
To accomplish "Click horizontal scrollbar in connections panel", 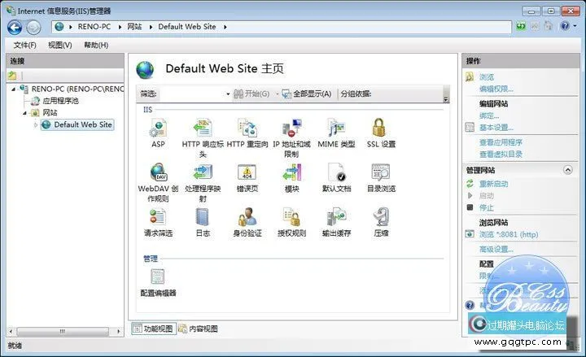I will (63, 331).
